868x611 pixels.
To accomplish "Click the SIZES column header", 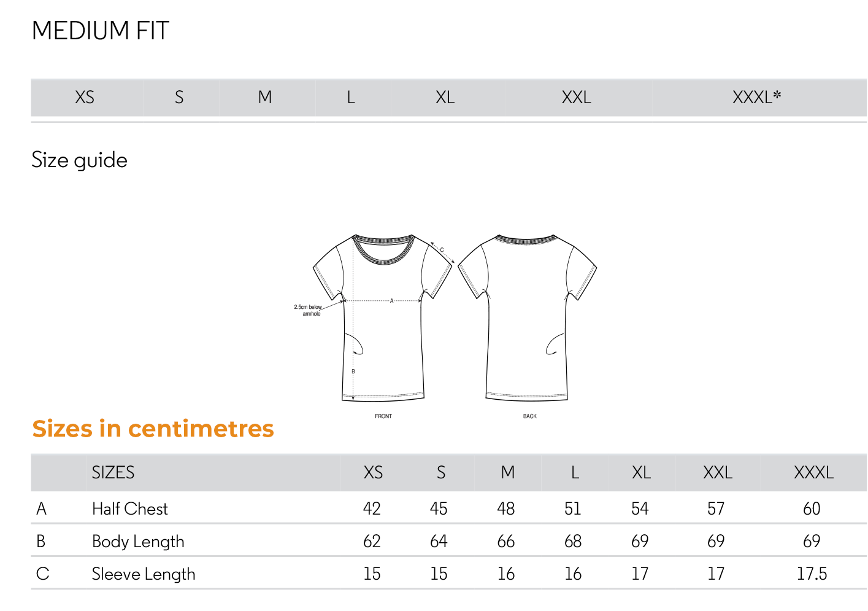I will pyautogui.click(x=113, y=472).
